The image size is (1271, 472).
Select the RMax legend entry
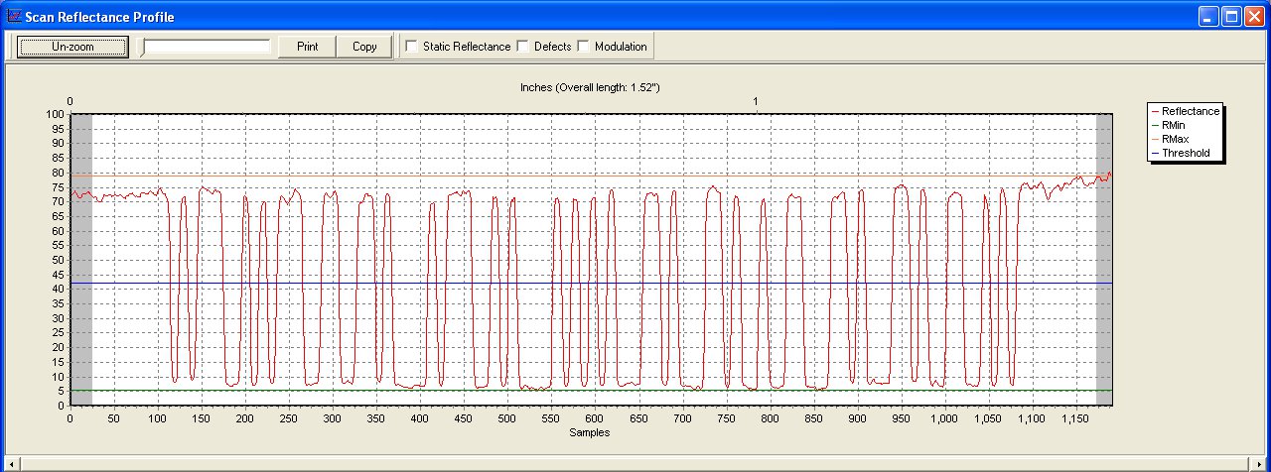point(1175,140)
